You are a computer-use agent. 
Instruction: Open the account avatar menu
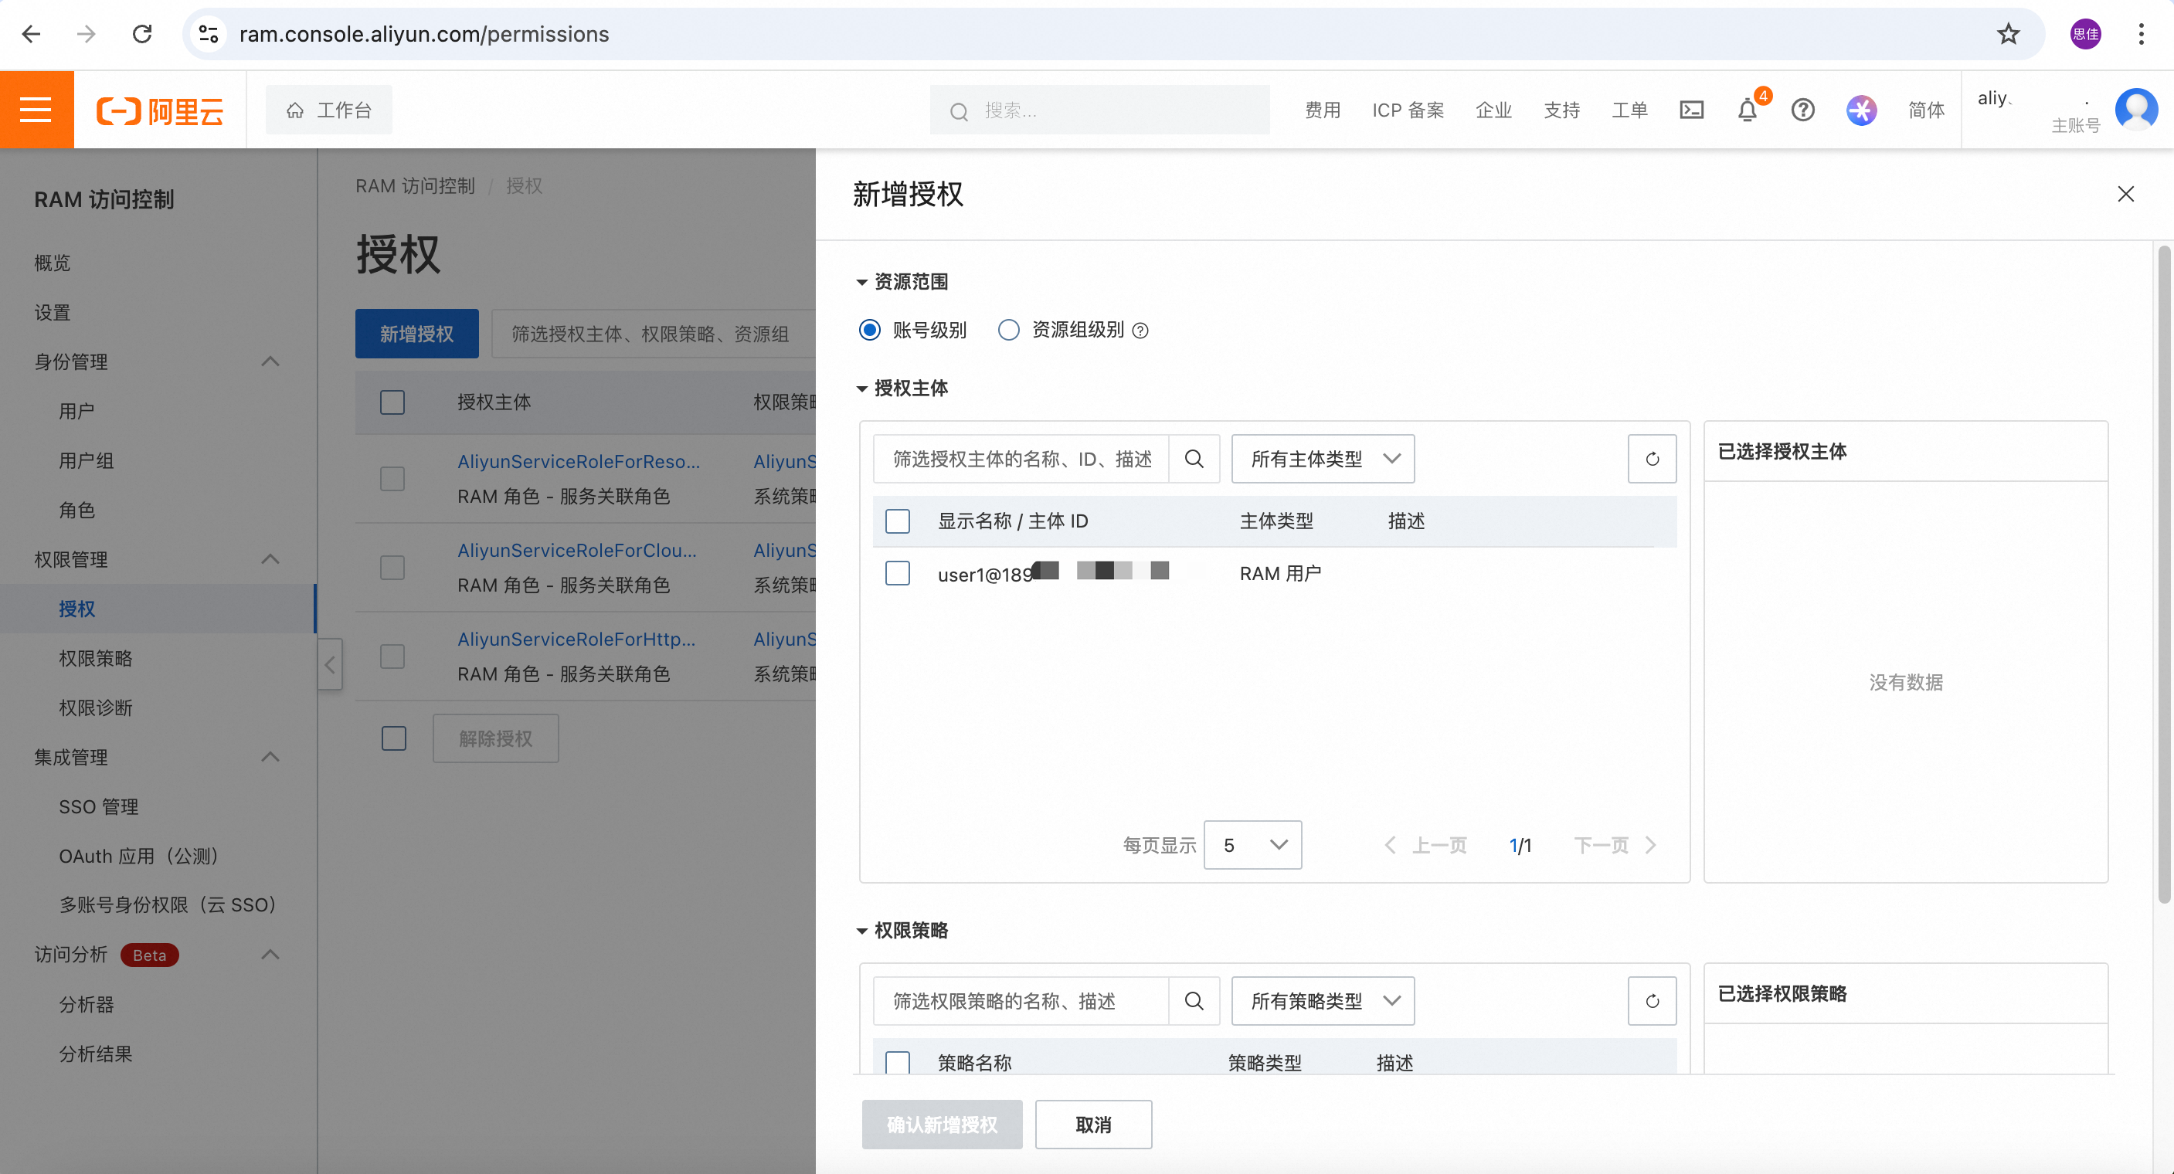(x=2136, y=109)
